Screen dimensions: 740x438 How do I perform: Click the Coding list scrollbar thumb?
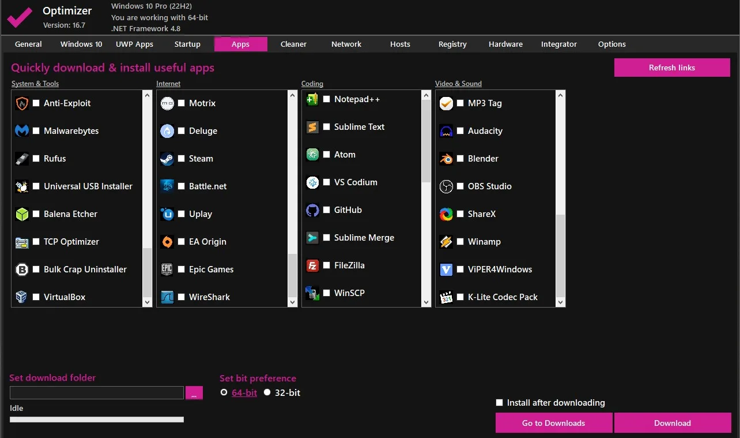click(x=426, y=141)
